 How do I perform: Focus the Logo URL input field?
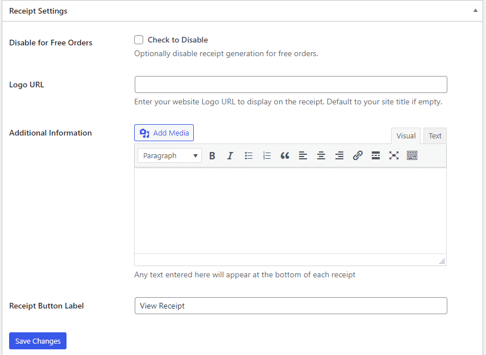tap(290, 84)
